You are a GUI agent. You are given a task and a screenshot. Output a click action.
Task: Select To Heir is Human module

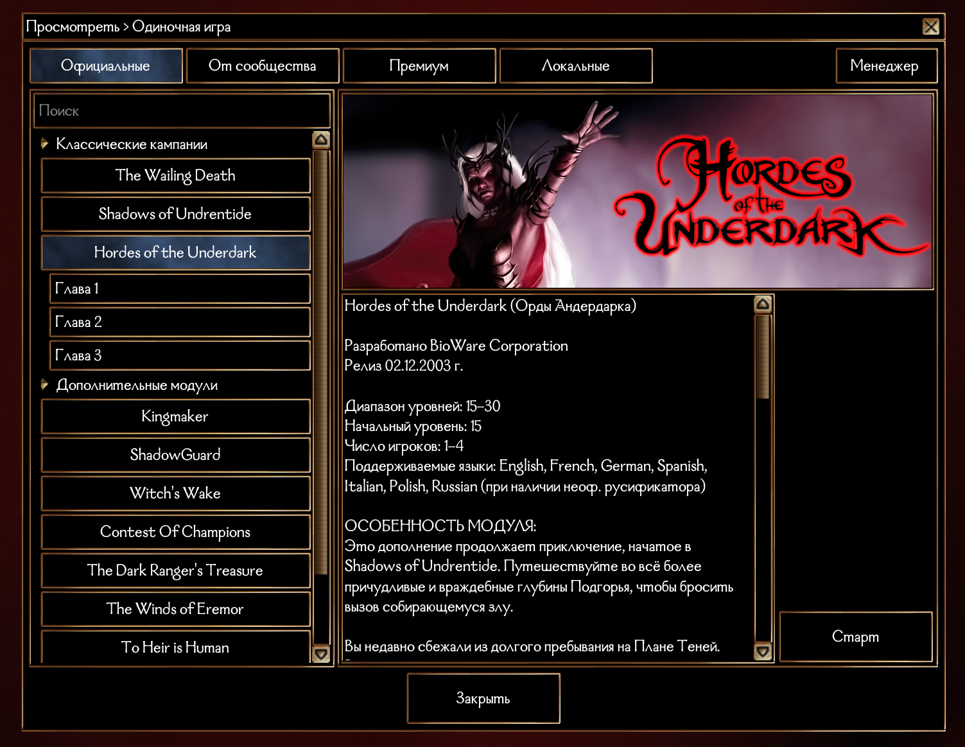pos(175,647)
